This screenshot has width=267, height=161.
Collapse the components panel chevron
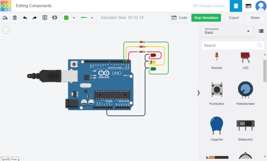(198, 93)
